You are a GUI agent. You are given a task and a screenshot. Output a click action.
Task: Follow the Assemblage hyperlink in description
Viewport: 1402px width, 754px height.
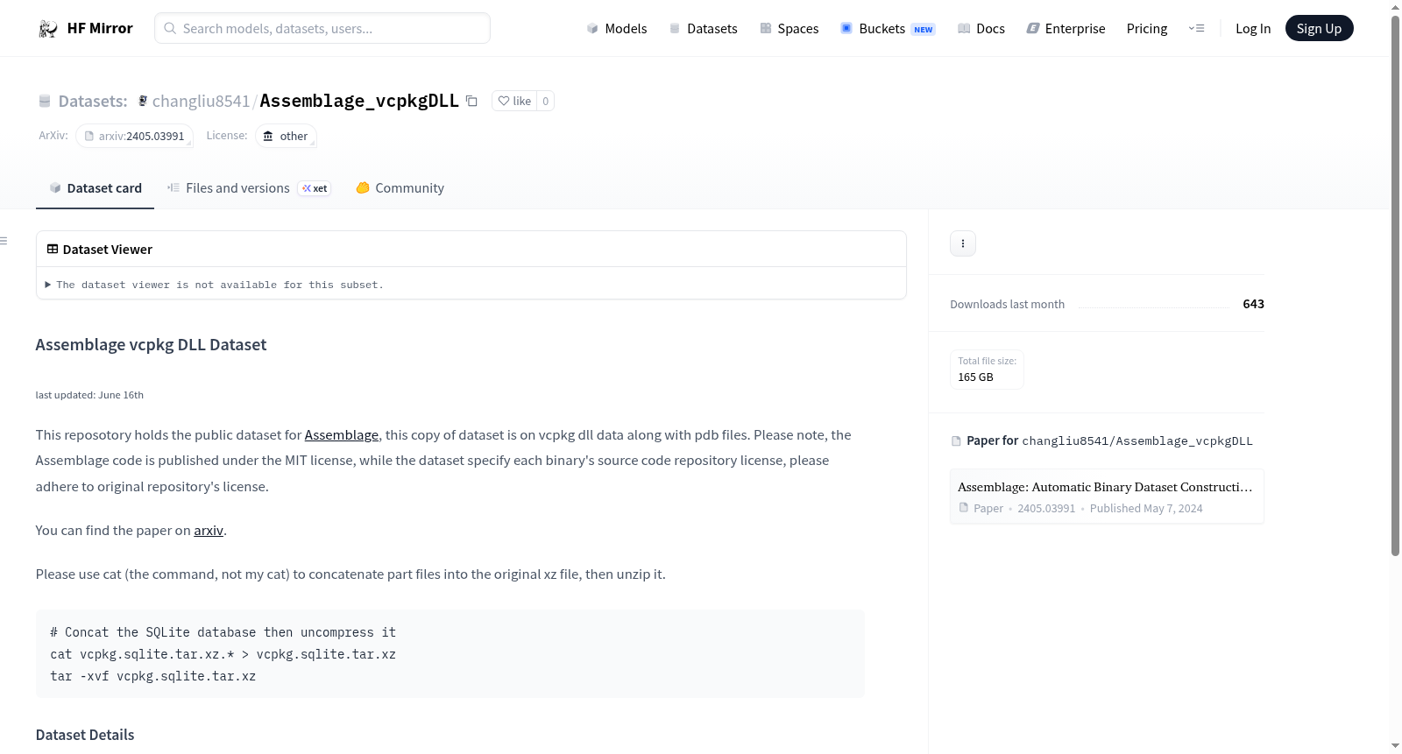(x=342, y=435)
